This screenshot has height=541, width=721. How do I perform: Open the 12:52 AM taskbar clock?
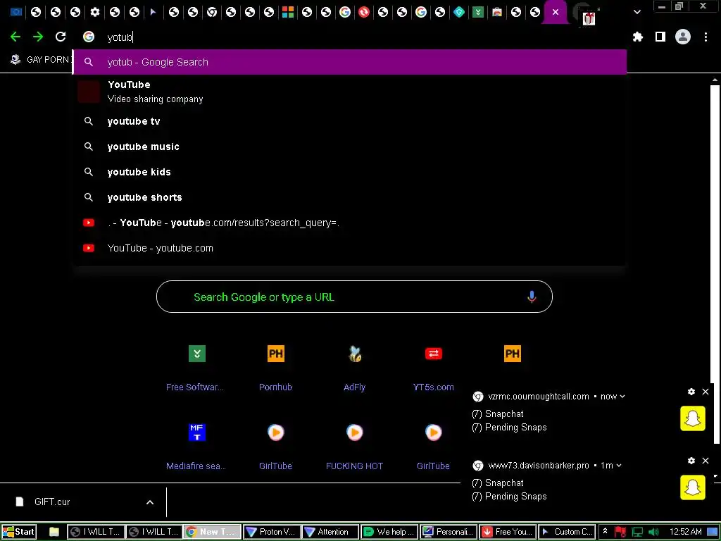[685, 532]
